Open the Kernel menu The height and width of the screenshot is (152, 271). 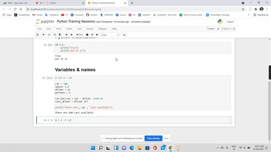[x=90, y=29]
